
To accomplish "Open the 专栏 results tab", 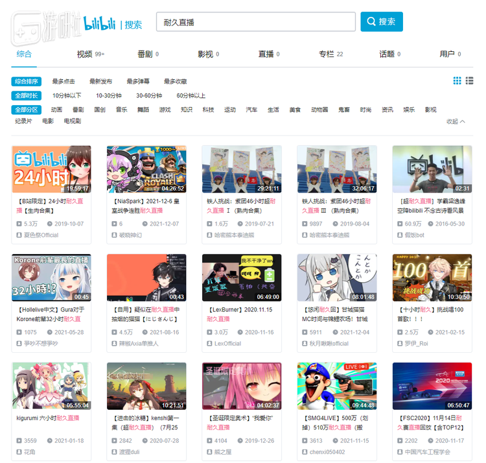I will tap(327, 54).
